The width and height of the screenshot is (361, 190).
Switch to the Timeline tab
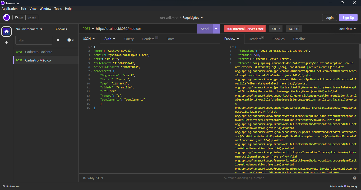[299, 39]
